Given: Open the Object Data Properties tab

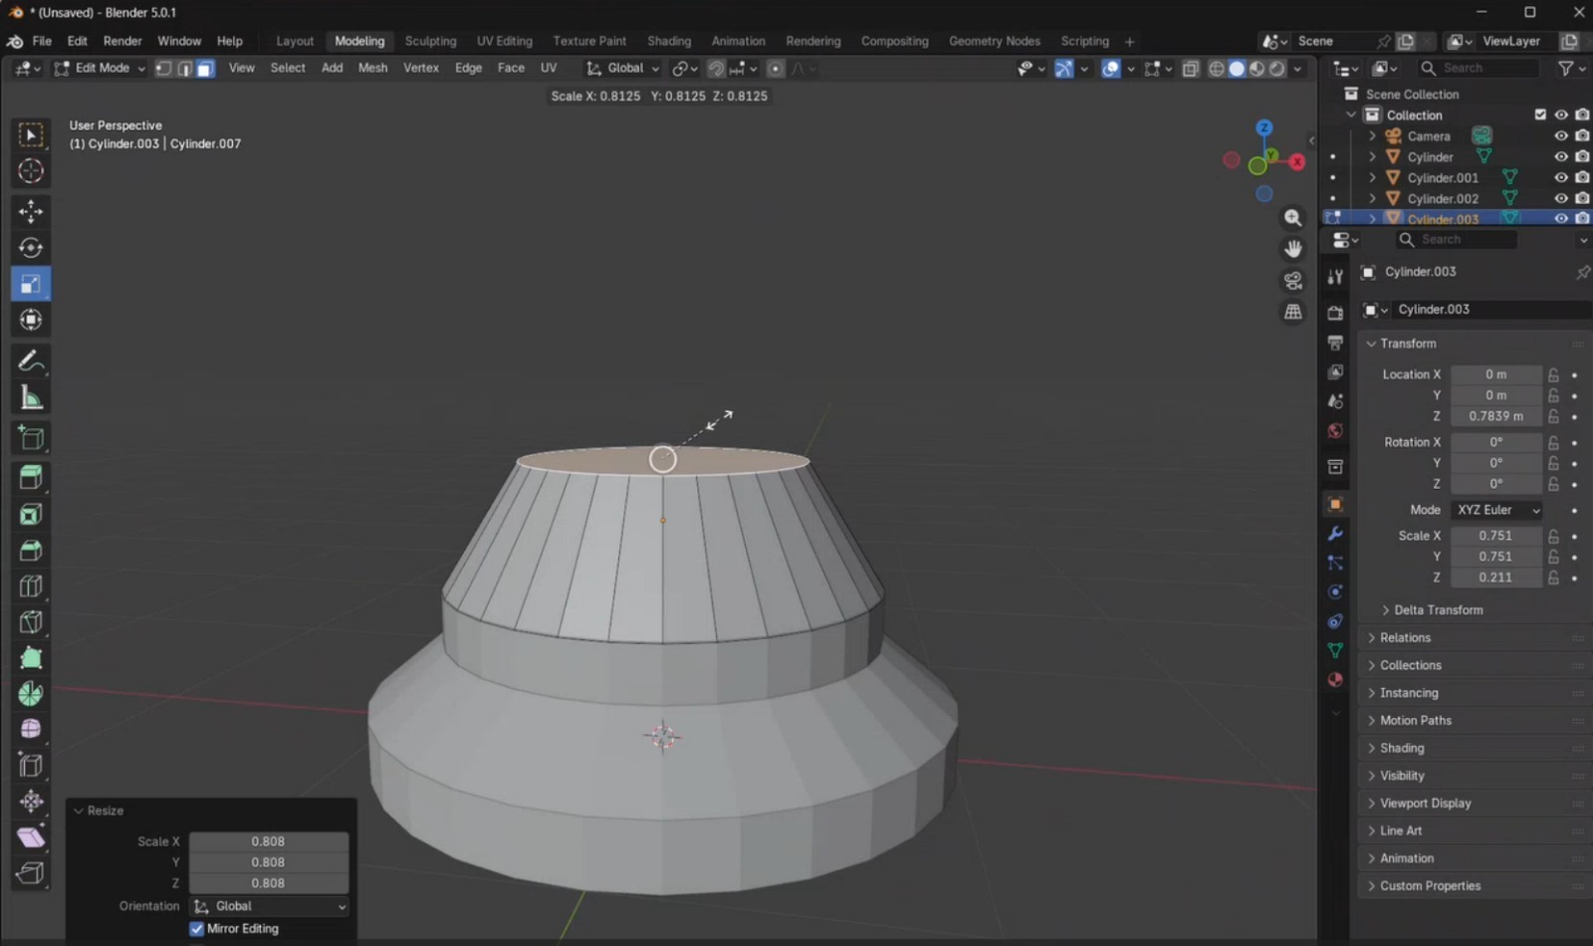Looking at the screenshot, I should [x=1335, y=650].
